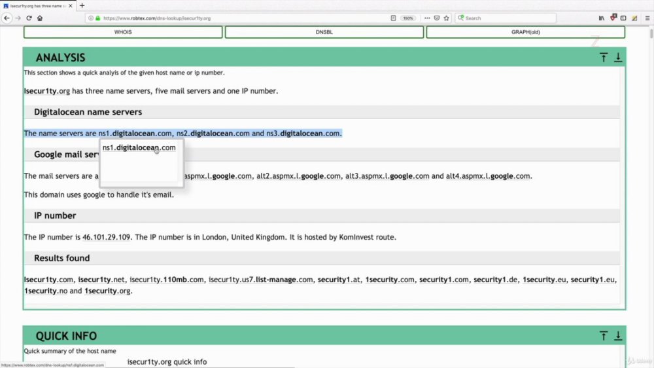This screenshot has width=654, height=368.
Task: Open the 1security.com result link
Action: click(x=390, y=280)
